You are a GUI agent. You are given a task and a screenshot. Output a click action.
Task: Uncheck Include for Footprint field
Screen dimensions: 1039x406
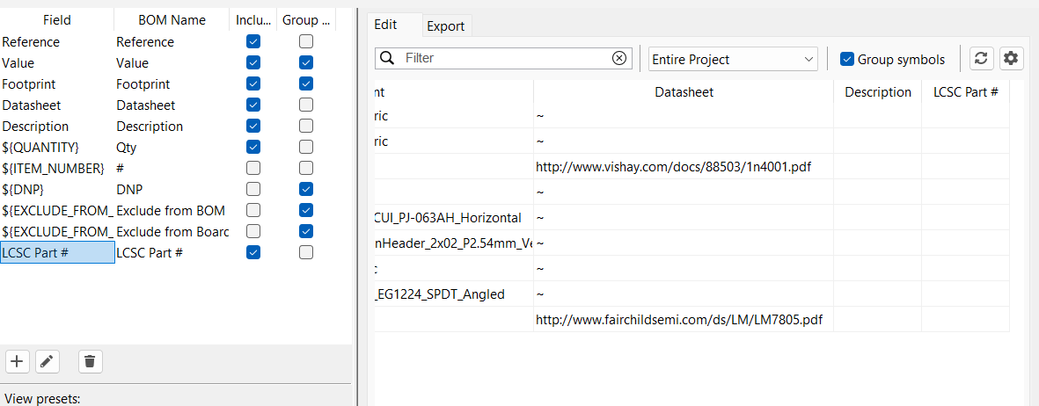point(253,84)
